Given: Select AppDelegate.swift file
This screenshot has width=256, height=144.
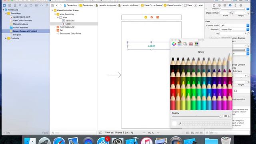Looking at the screenshot, I should tap(22, 17).
